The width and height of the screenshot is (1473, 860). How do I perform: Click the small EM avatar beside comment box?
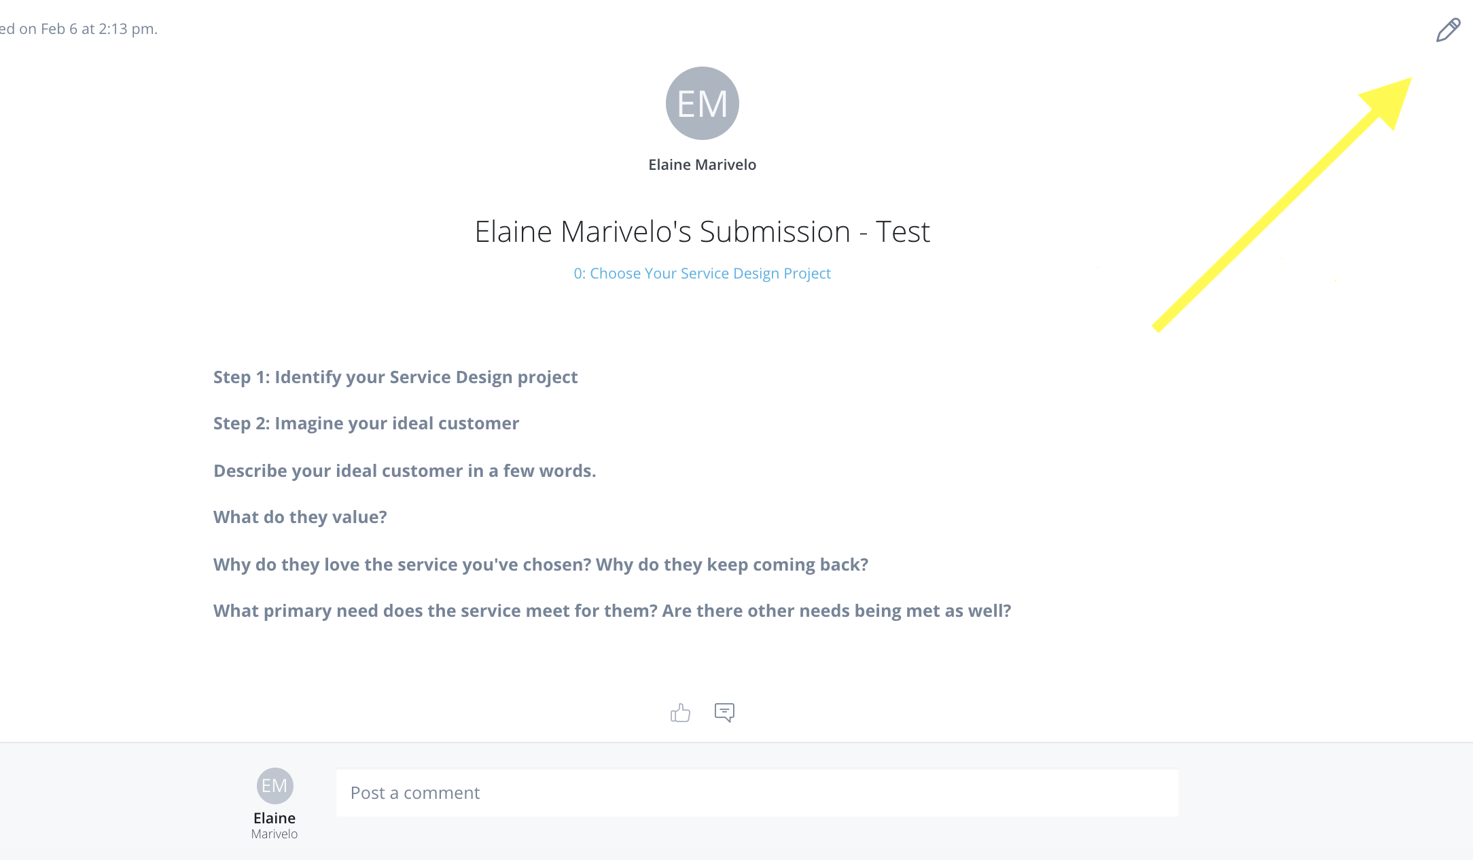[274, 786]
